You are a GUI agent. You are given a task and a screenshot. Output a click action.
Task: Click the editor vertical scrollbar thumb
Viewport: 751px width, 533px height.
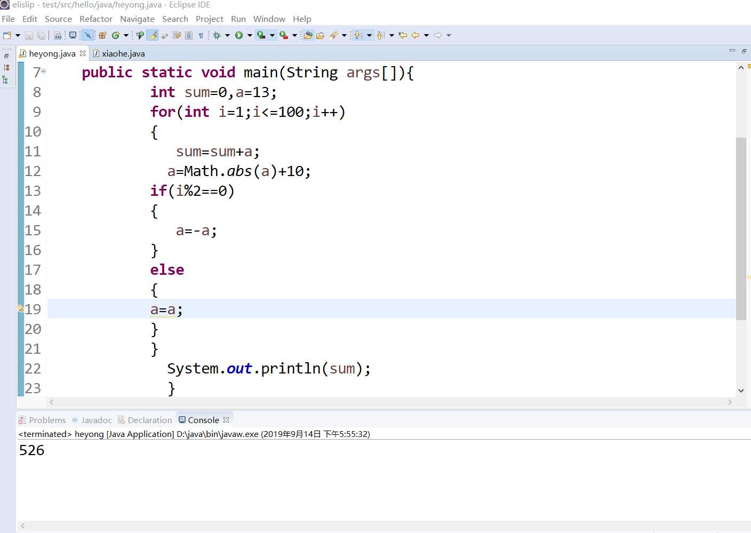(x=741, y=229)
